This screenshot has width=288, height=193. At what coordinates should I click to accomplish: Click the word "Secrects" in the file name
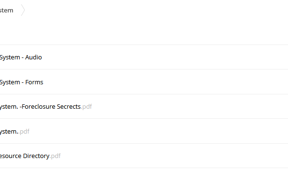tap(69, 106)
